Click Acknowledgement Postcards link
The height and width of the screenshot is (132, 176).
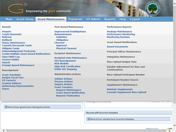(19, 51)
